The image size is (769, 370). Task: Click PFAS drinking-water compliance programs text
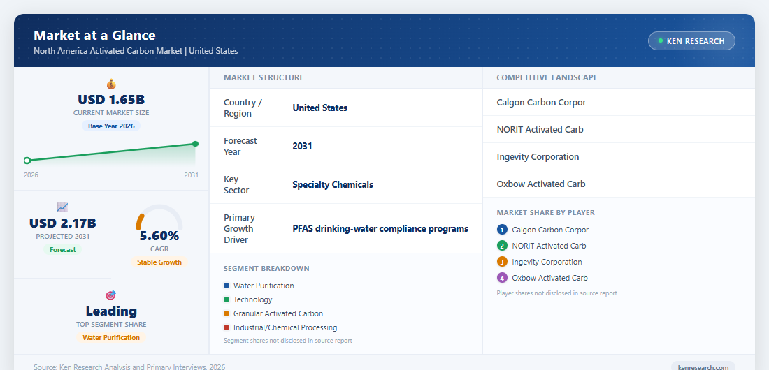[380, 229]
